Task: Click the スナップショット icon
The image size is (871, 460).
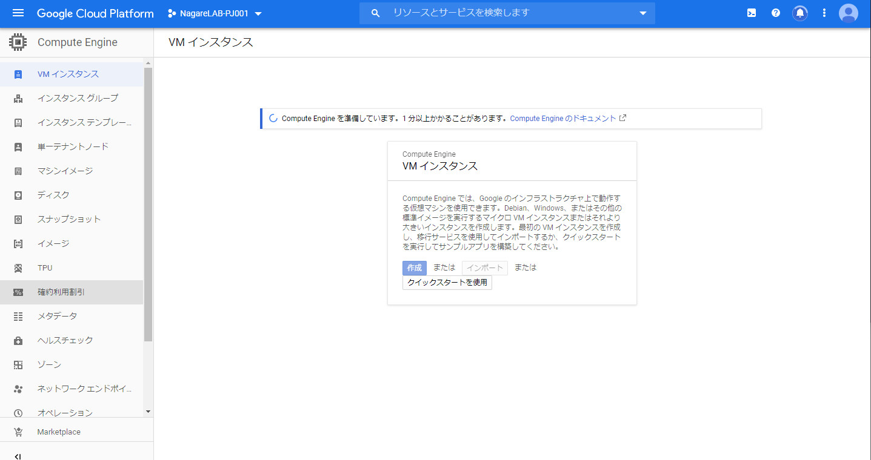Action: [x=18, y=220]
